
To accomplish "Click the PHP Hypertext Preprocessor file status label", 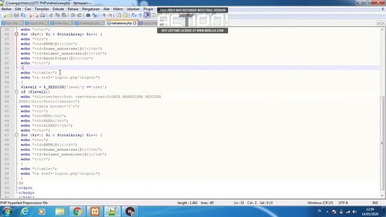I will coord(24,203).
